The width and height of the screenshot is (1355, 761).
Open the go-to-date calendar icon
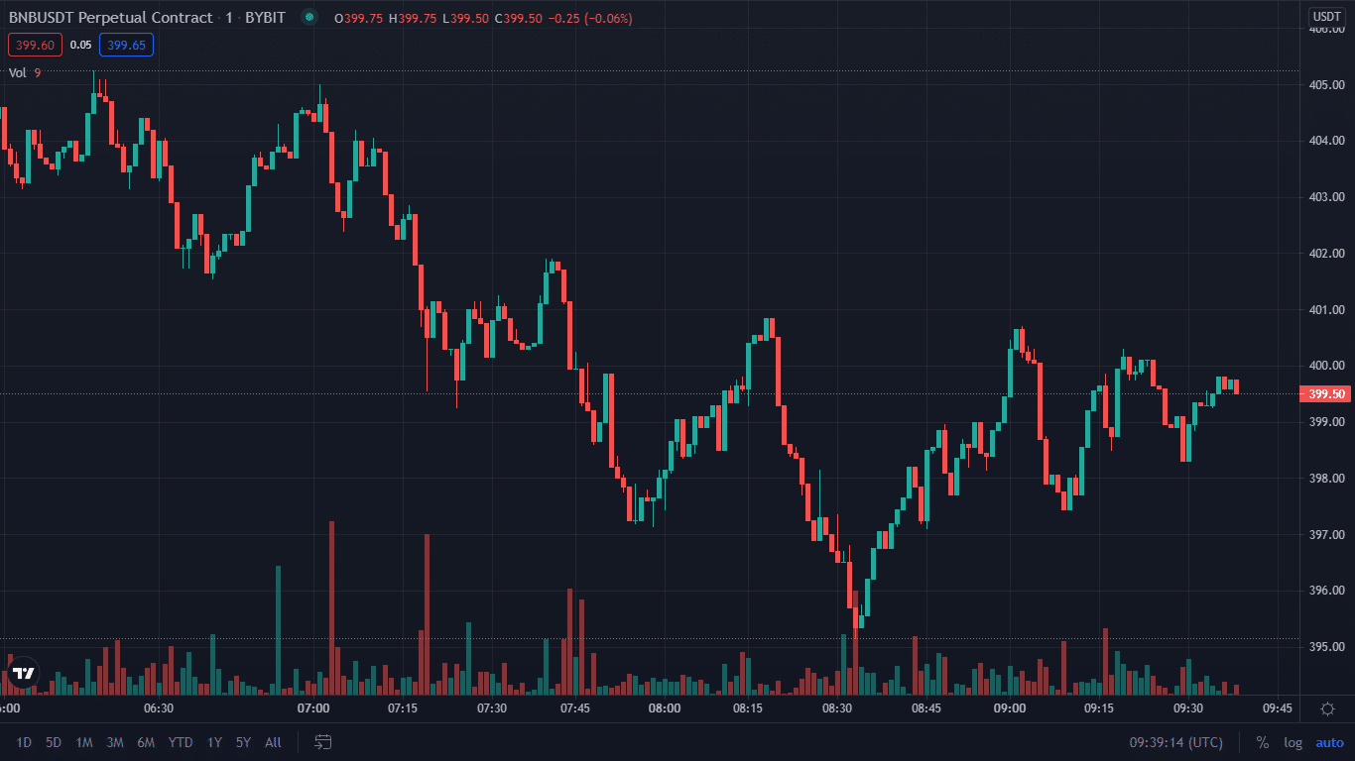point(323,742)
